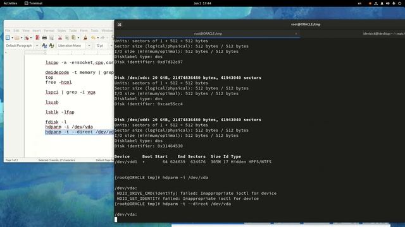Open the Insert menu in Writer
Image resolution: width=405 pixels, height=227 pixels.
[x=37, y=31]
